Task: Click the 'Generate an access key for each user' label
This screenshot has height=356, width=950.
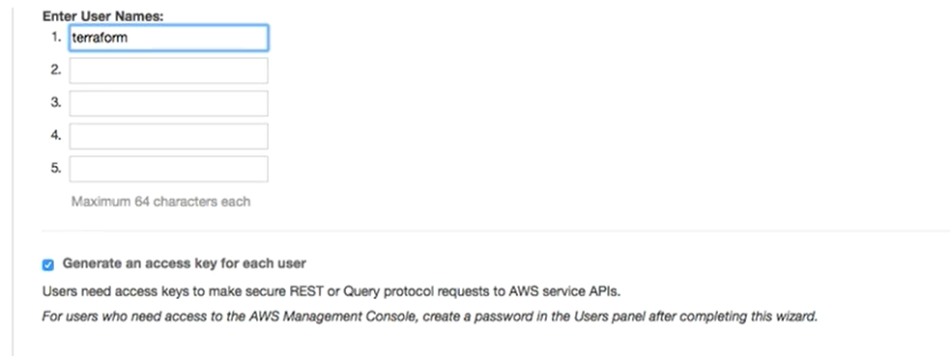Action: 185,263
